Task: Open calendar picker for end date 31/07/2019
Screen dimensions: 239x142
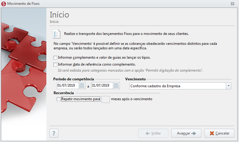Action: tap(116, 86)
